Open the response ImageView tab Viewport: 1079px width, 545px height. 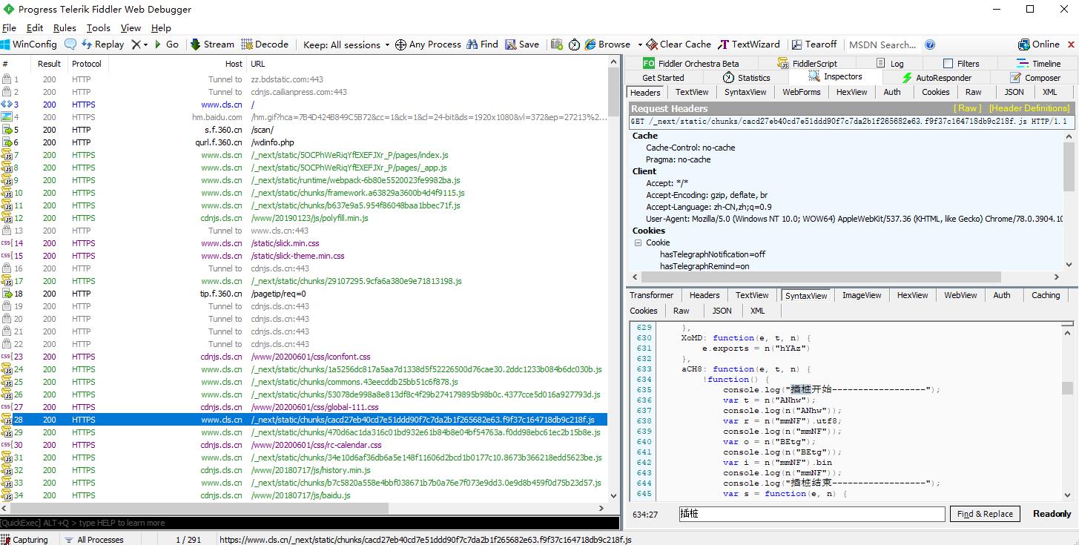pos(862,295)
